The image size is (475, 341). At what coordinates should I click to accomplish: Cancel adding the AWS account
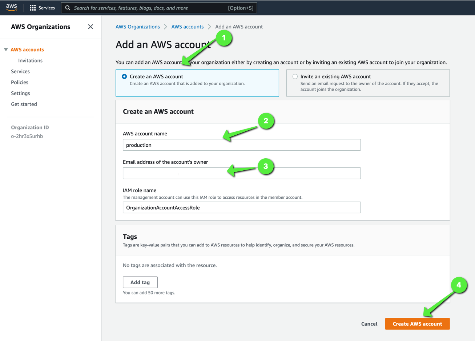point(369,324)
